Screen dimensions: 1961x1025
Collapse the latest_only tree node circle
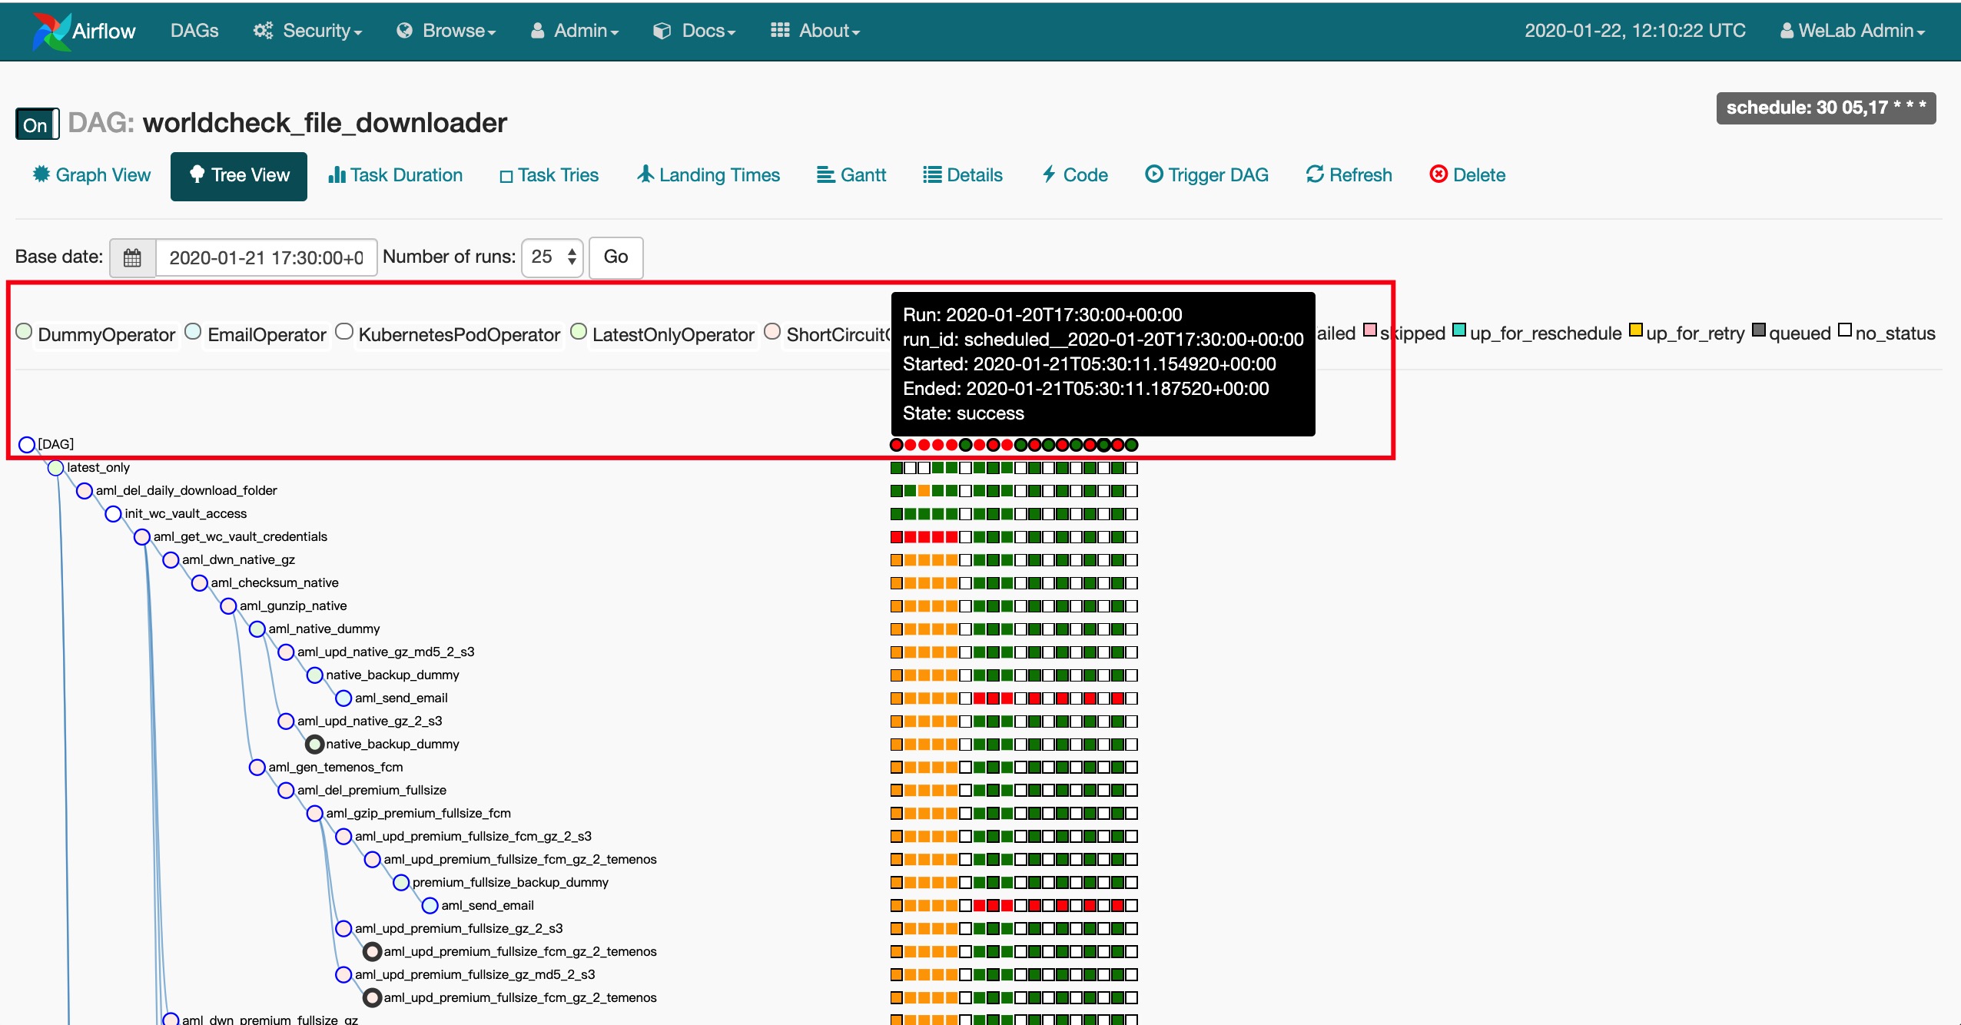coord(55,468)
